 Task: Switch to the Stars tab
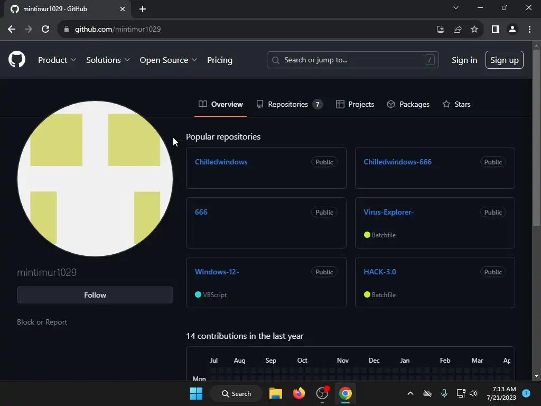[456, 104]
